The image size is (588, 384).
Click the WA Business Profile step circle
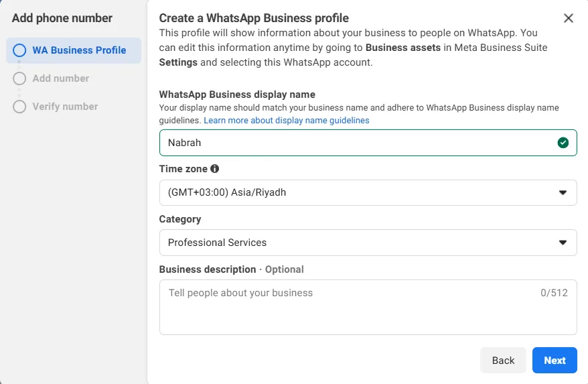click(x=19, y=50)
